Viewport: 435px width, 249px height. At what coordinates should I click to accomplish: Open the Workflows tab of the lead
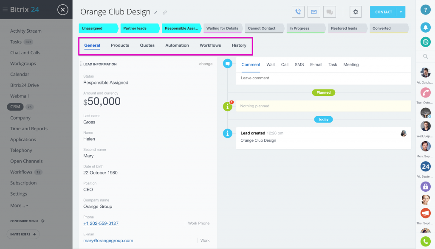(x=210, y=45)
